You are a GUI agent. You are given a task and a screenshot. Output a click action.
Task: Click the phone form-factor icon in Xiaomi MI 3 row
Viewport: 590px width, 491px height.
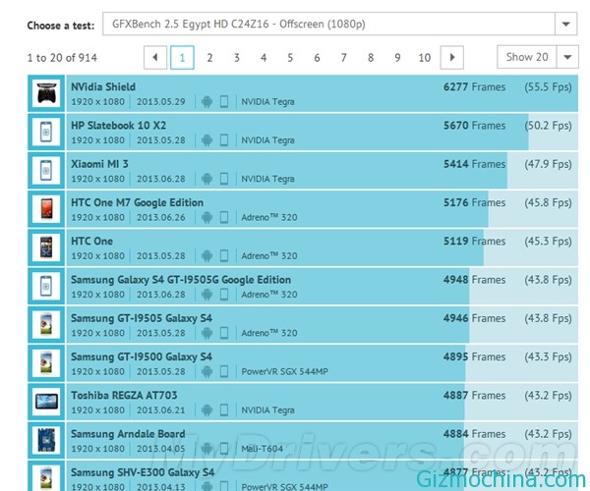224,179
